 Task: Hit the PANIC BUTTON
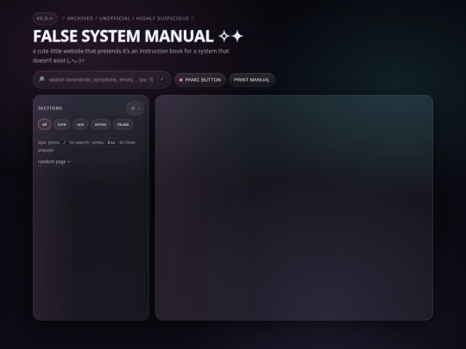tap(200, 80)
